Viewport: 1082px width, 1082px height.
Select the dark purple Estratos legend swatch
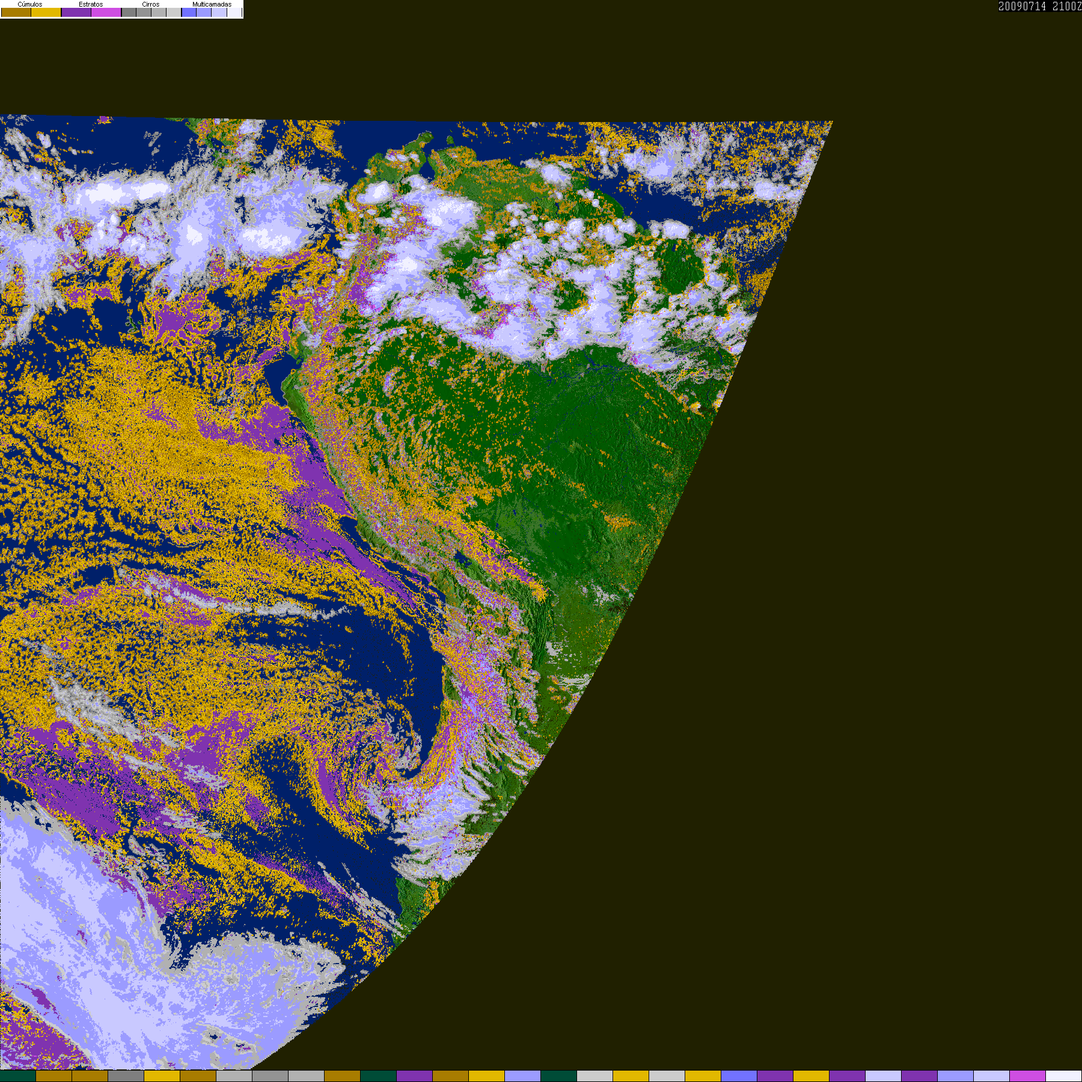(76, 12)
